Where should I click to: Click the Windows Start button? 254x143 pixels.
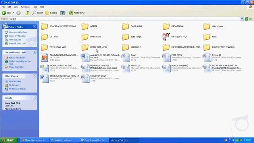click(x=9, y=140)
